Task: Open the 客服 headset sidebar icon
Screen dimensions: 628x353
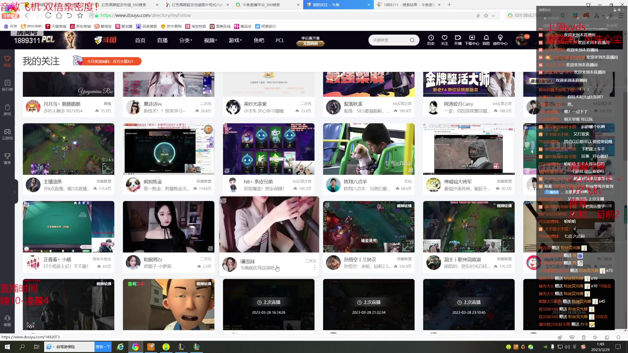Action: click(7, 321)
